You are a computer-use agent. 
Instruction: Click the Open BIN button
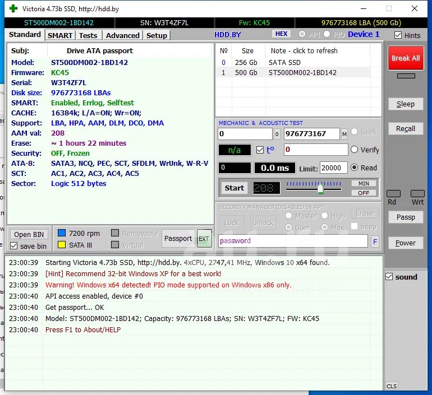tap(29, 234)
